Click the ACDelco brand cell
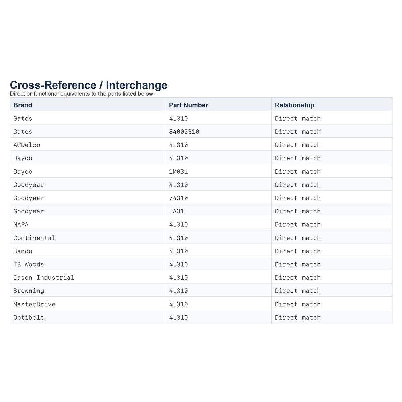Image resolution: width=402 pixels, height=402 pixels. 87,145
